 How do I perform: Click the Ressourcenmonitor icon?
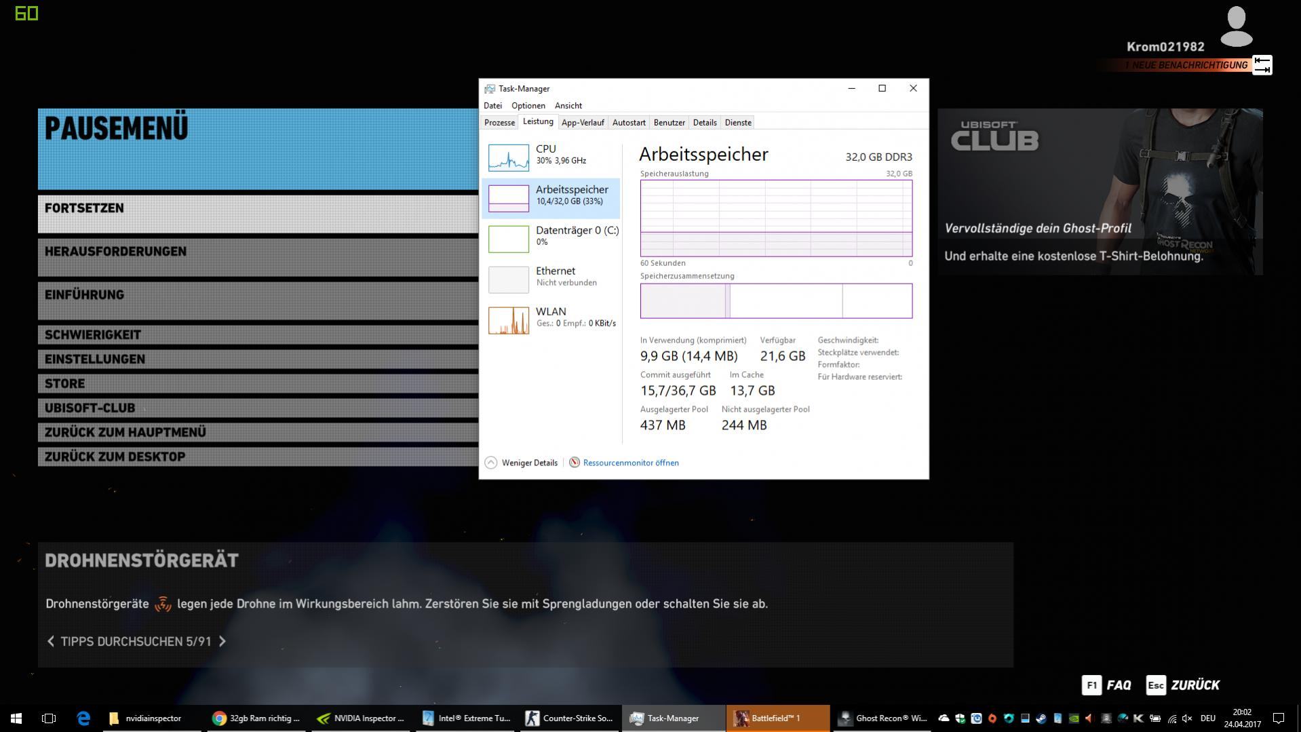click(575, 463)
